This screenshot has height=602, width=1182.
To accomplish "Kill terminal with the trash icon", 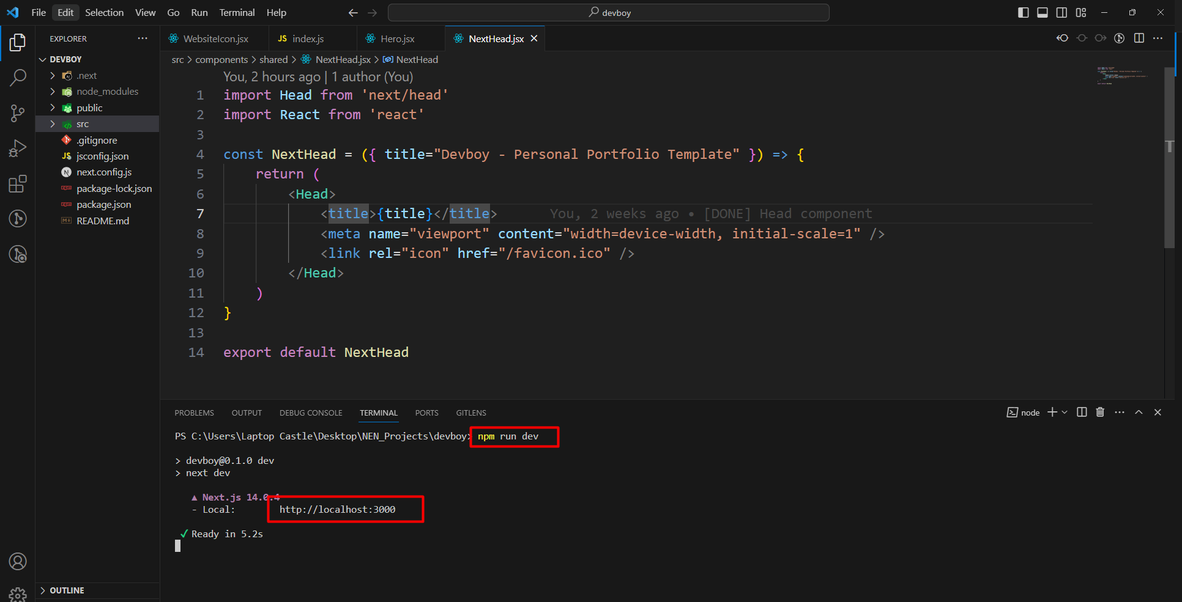I will click(1100, 413).
